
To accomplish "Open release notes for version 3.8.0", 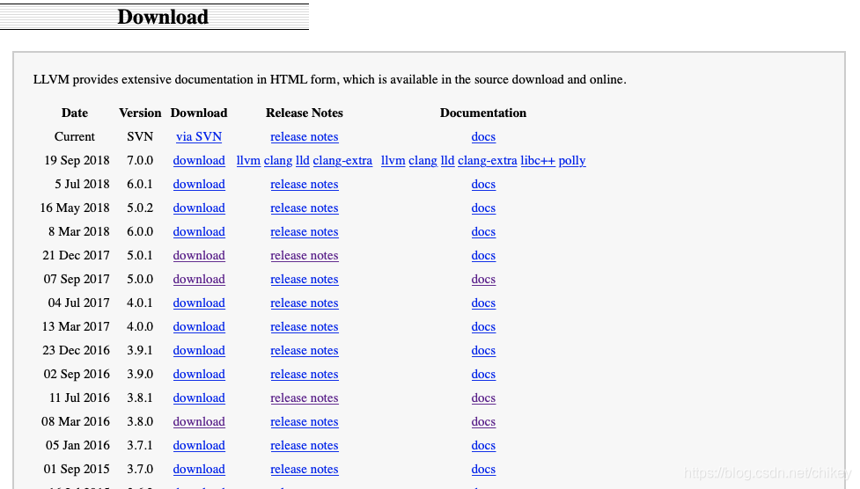I will pyautogui.click(x=305, y=421).
